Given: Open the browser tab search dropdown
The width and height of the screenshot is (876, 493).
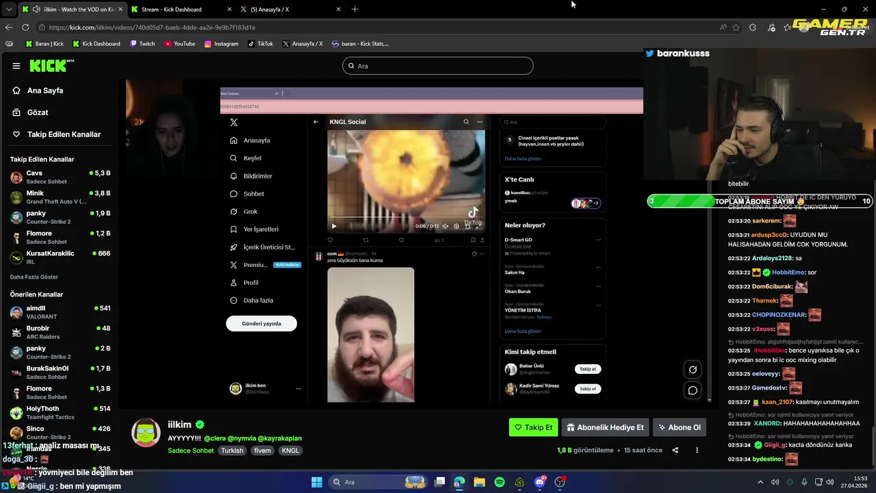Looking at the screenshot, I should click(x=8, y=10).
